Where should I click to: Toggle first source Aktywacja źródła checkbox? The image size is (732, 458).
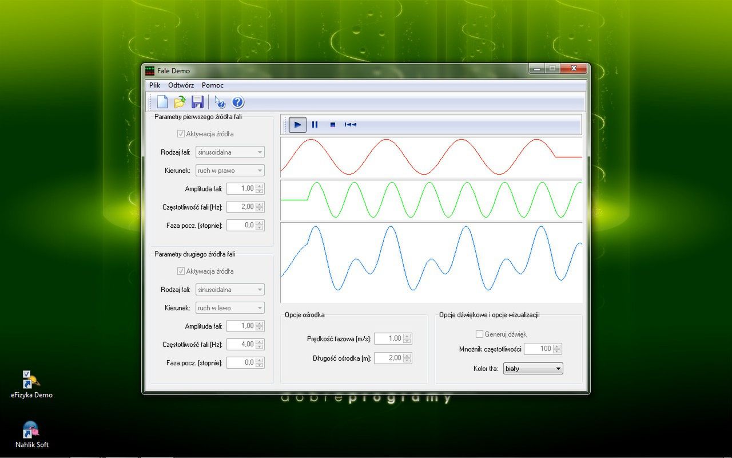point(181,134)
